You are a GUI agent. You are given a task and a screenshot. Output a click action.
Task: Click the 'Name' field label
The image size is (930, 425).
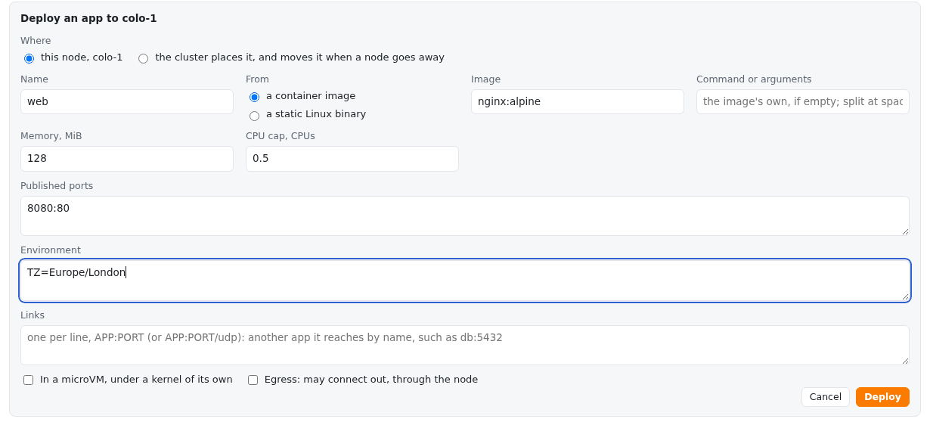(34, 79)
